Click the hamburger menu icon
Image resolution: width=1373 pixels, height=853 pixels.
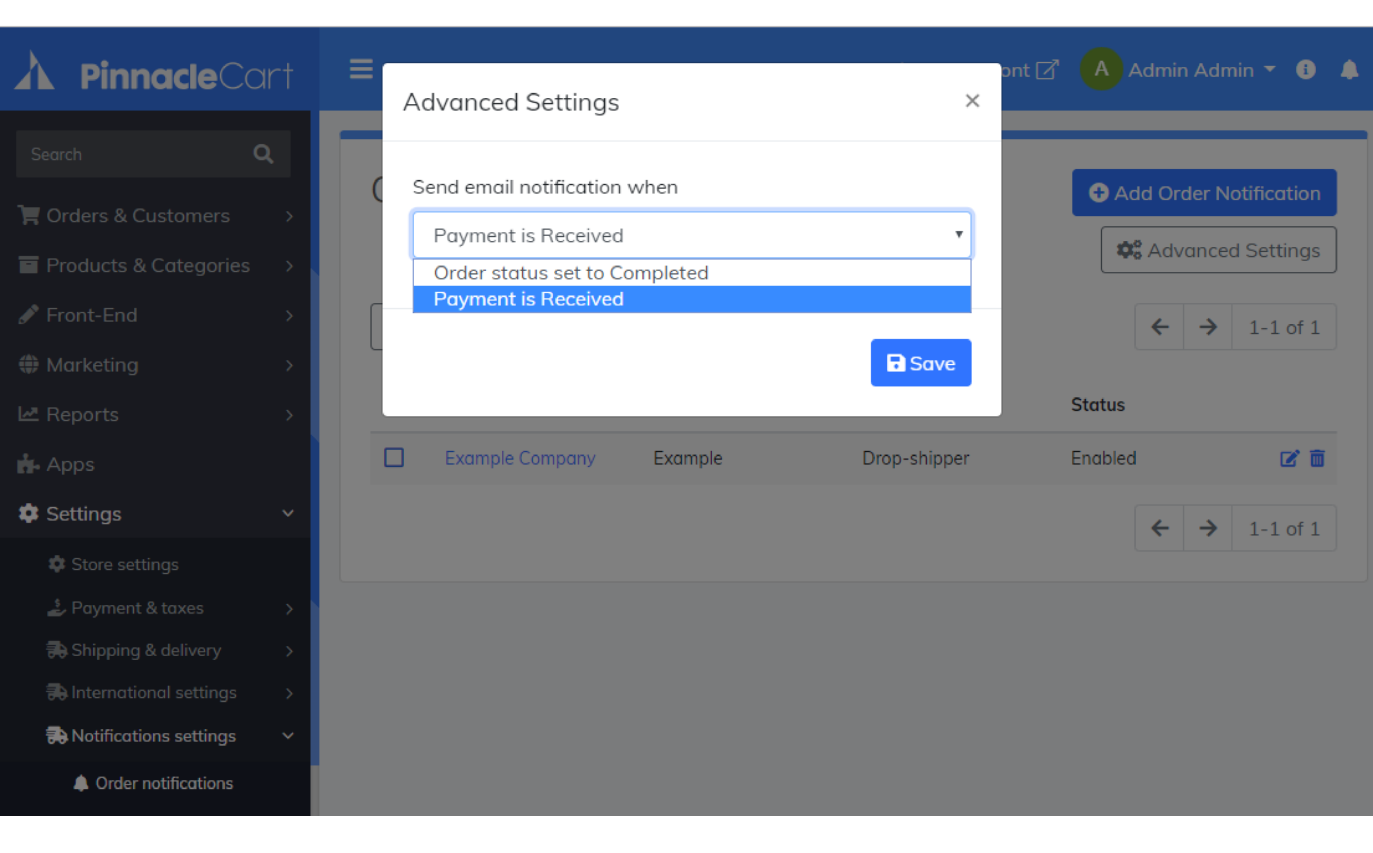pyautogui.click(x=360, y=69)
